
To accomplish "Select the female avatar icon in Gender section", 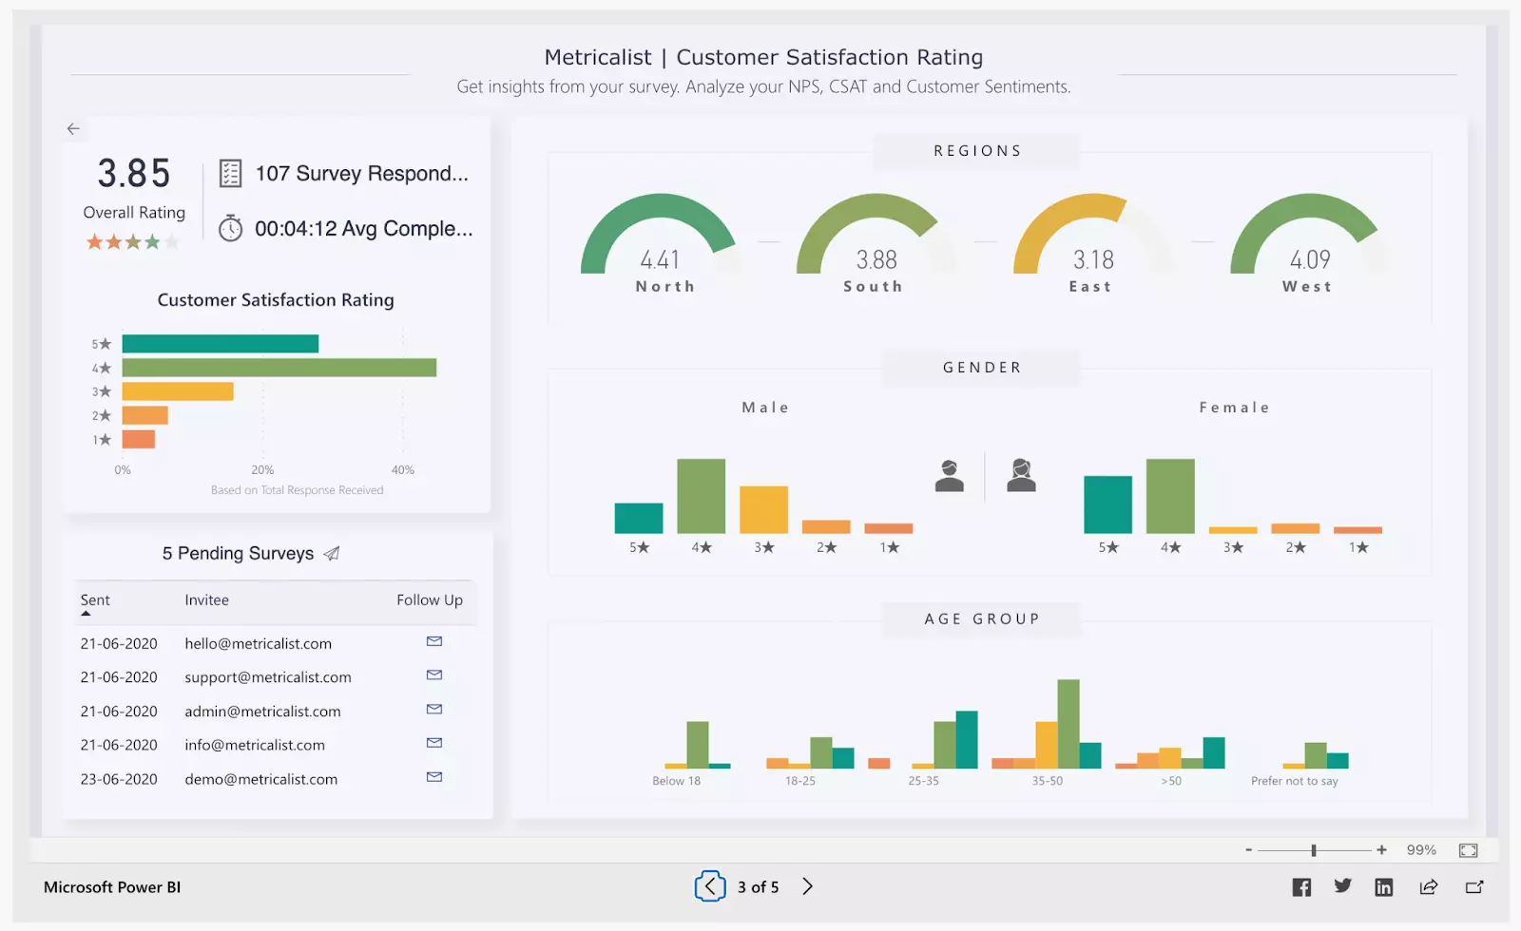I will pos(1021,477).
